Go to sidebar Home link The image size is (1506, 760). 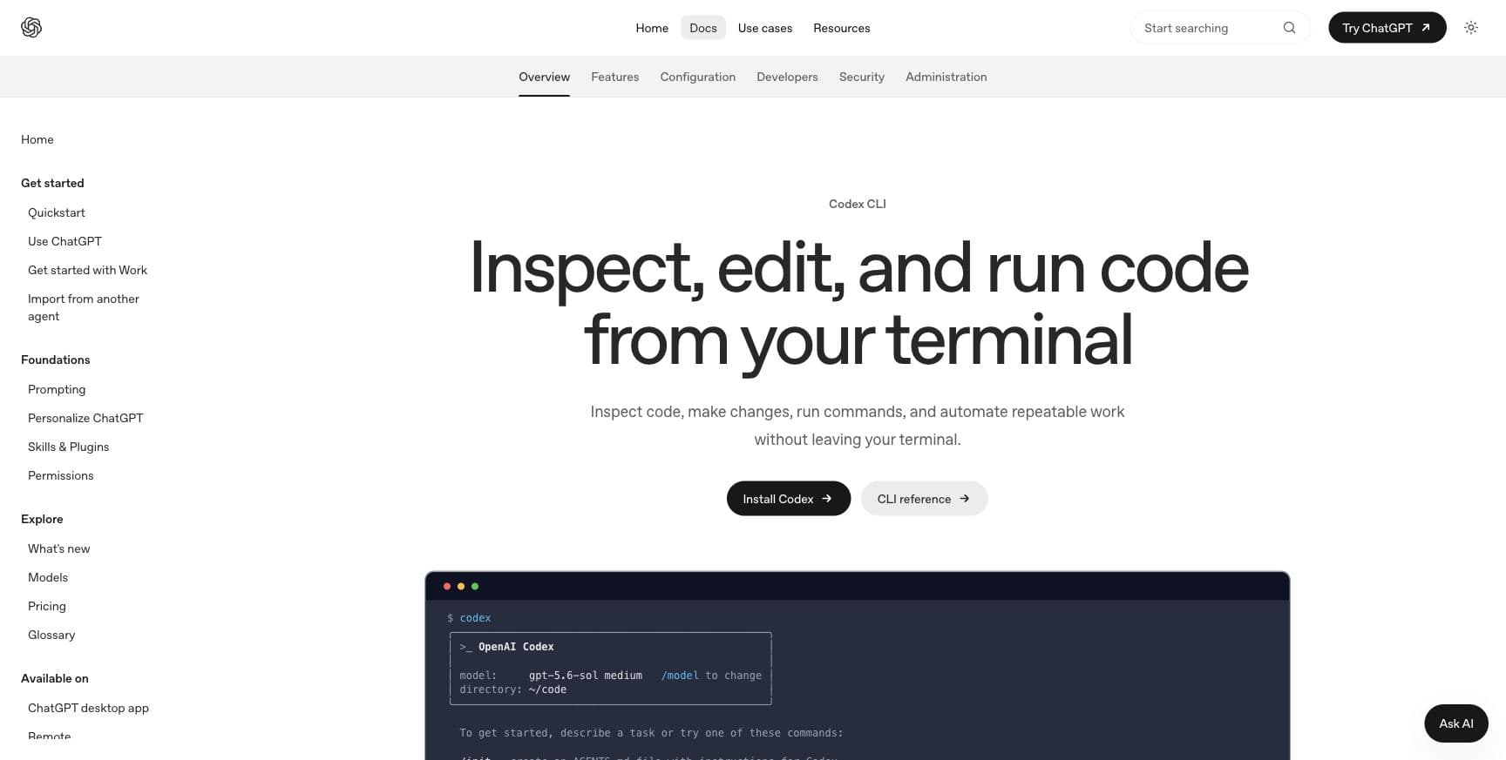(x=37, y=139)
